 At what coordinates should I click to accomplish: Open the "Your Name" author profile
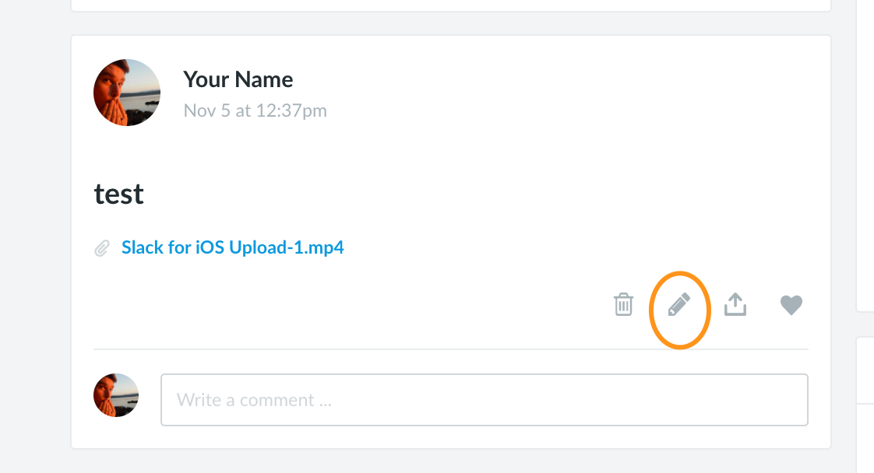tap(238, 79)
